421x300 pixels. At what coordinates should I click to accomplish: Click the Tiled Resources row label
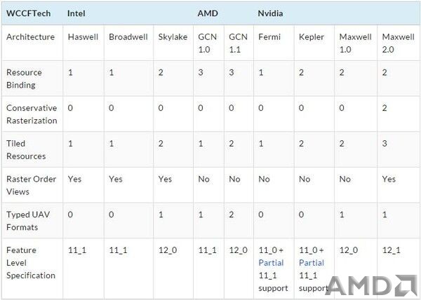(26, 149)
